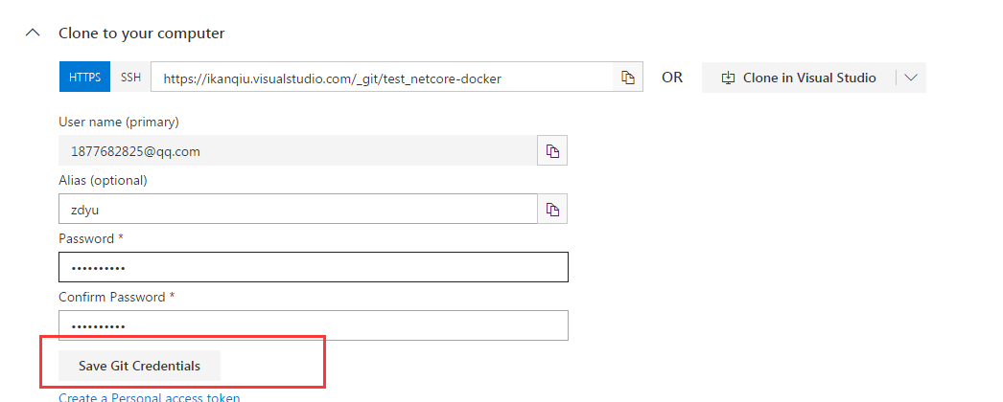Click Clone in Visual Studio button

click(x=799, y=78)
